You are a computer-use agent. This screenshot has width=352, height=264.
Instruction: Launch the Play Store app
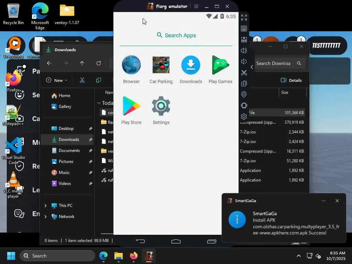pos(131,110)
